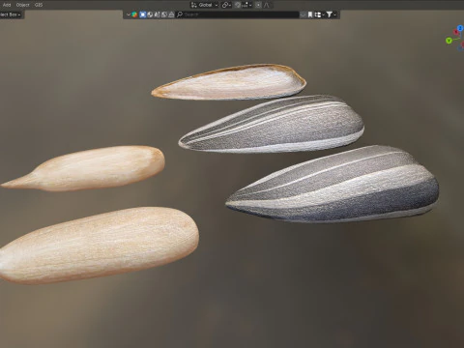Focus the Search input field
The width and height of the screenshot is (464, 348).
point(238,14)
